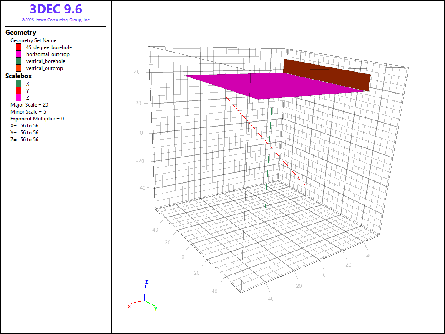Click the Exponent Multiplier = 0 entry

tap(37, 119)
